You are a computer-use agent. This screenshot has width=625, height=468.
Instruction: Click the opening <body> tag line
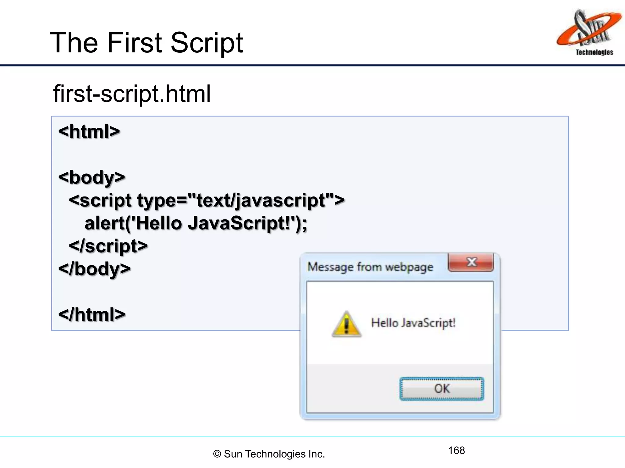click(x=92, y=177)
